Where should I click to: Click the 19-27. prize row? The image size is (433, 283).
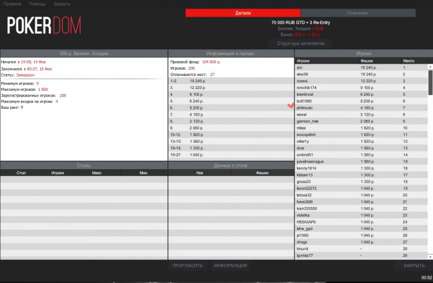pyautogui.click(x=231, y=154)
